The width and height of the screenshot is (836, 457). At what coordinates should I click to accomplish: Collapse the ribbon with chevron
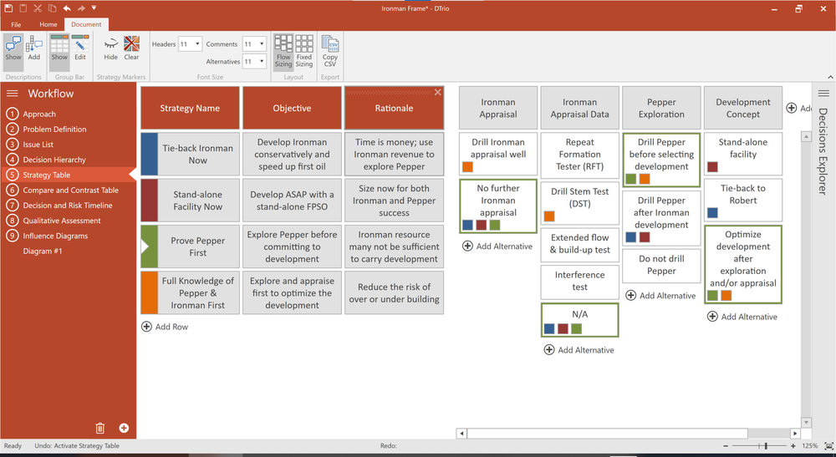tap(830, 77)
